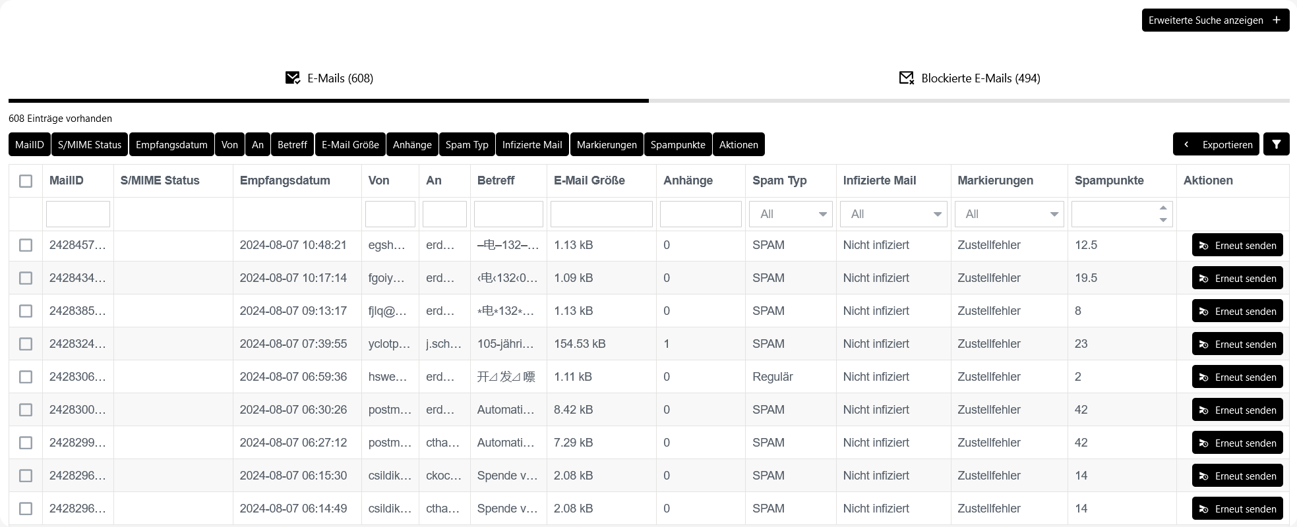1297x527 pixels.
Task: Click the Exportieren button
Action: [x=1216, y=144]
